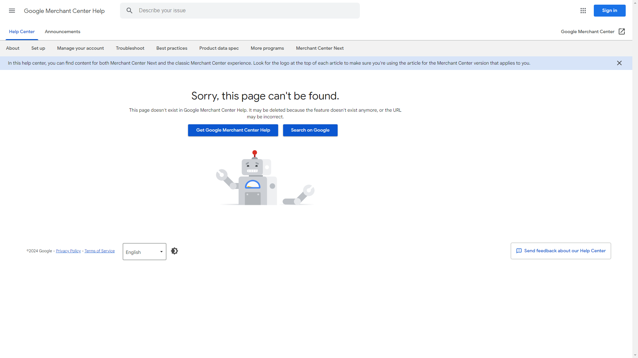Click the external link icon beside Google Merchant Center

click(x=622, y=31)
